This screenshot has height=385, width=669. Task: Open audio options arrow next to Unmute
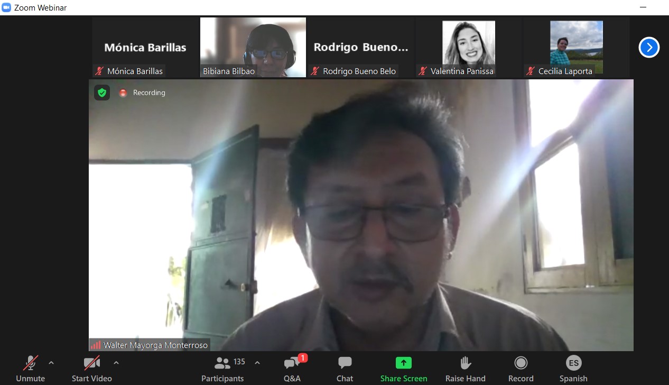click(51, 363)
